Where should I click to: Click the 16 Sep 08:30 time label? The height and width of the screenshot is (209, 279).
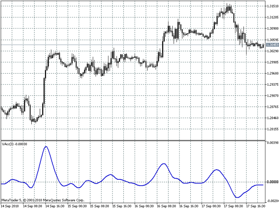pos(166,206)
